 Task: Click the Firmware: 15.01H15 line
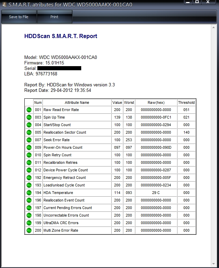click(x=44, y=63)
